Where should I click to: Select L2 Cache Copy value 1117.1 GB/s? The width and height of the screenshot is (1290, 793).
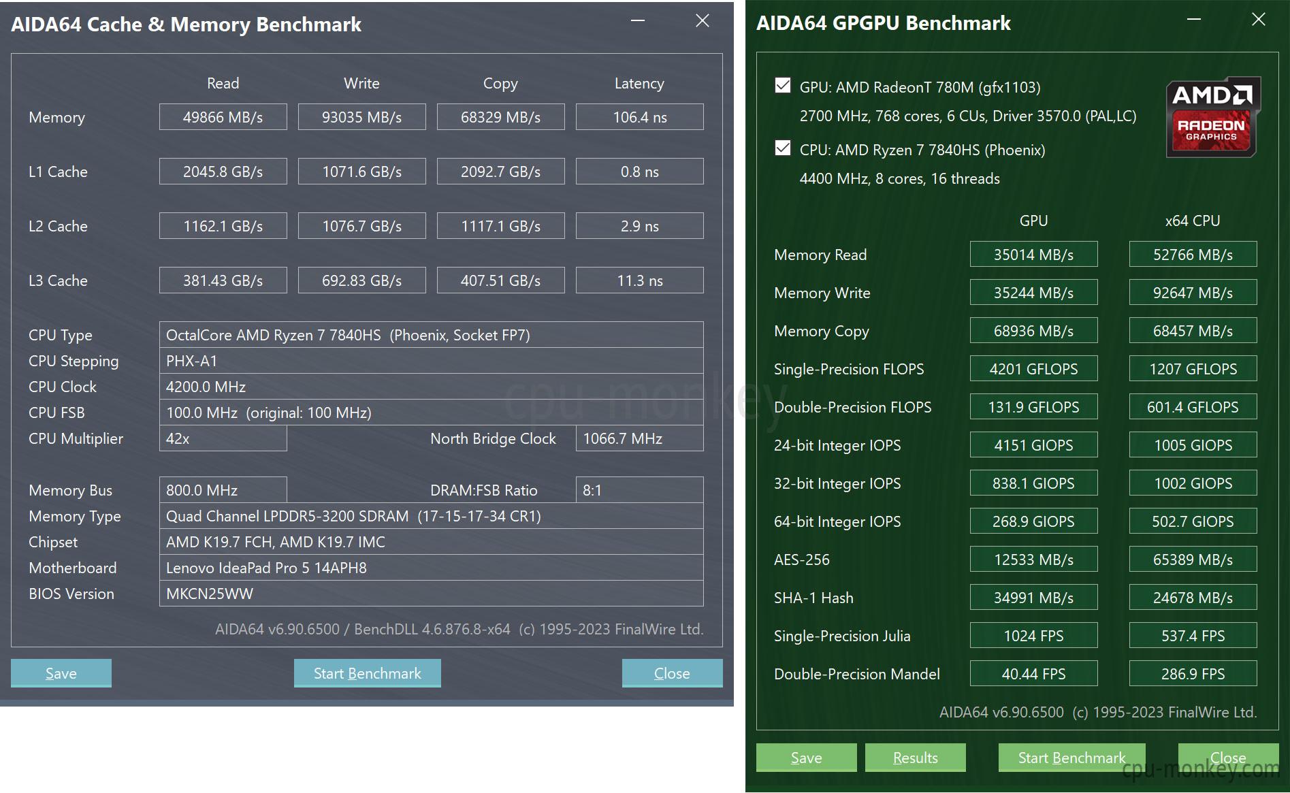click(x=501, y=226)
